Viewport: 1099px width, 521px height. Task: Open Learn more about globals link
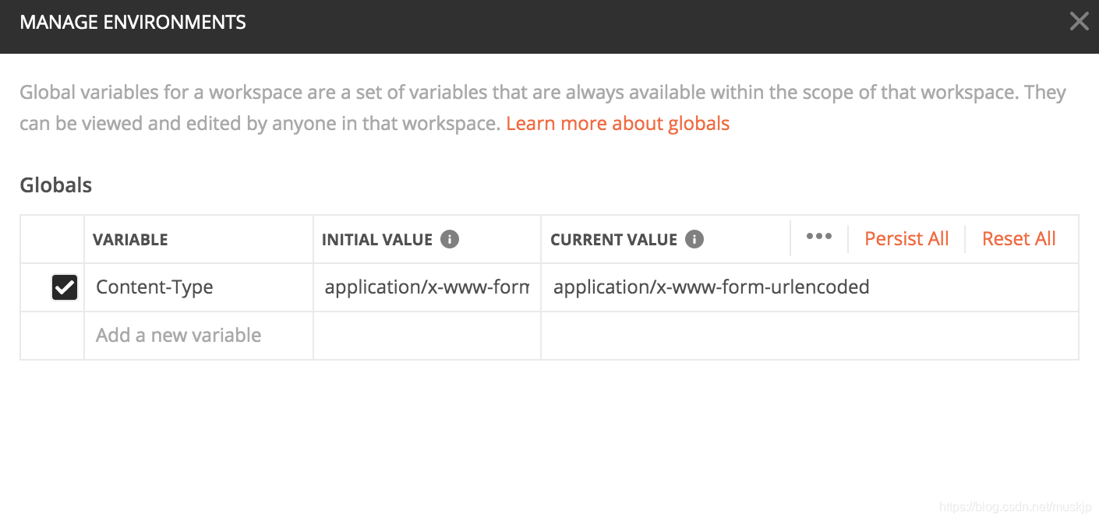617,123
